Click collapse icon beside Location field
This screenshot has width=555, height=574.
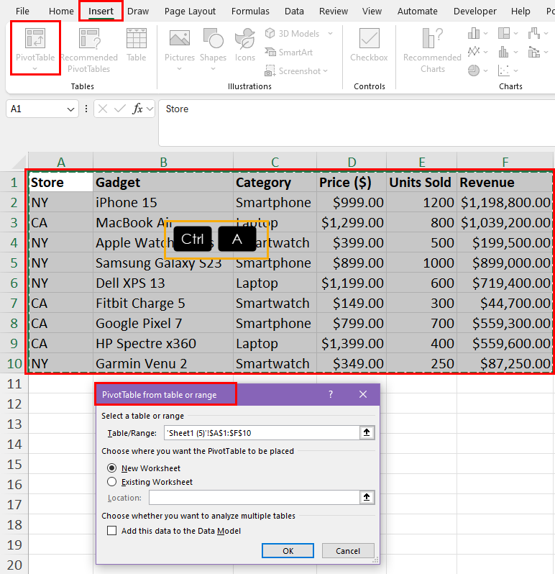pyautogui.click(x=367, y=497)
